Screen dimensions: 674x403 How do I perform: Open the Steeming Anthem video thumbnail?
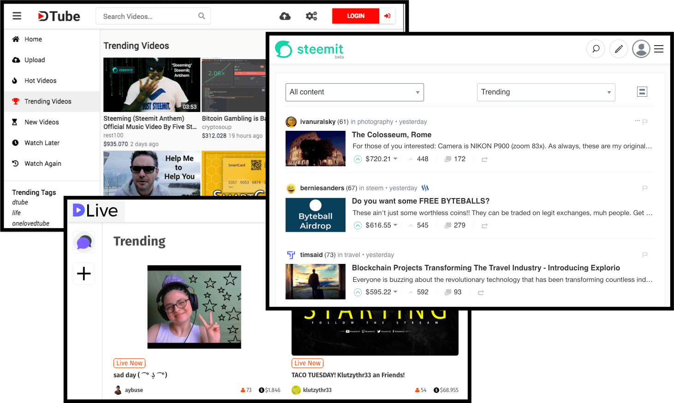[x=152, y=85]
